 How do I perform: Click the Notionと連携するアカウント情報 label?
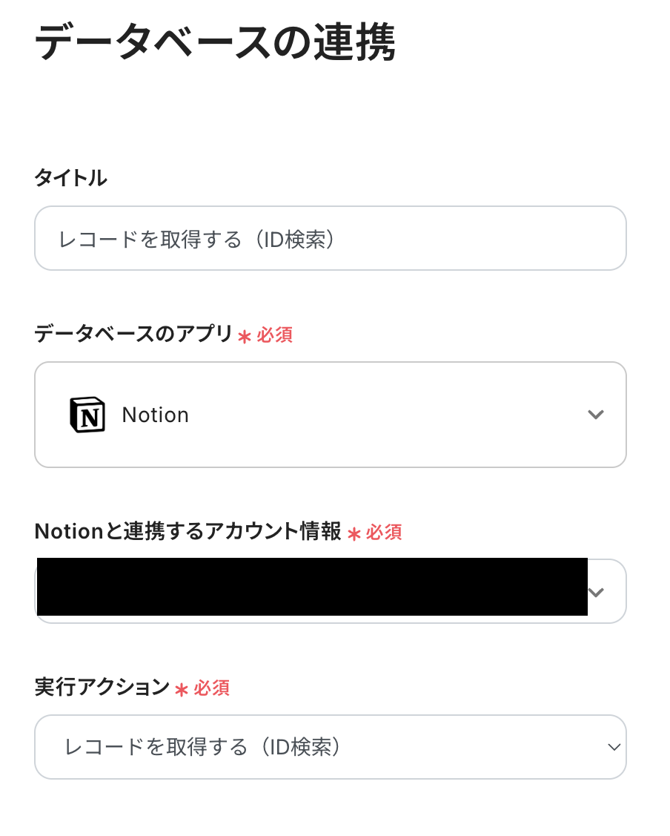click(x=188, y=531)
